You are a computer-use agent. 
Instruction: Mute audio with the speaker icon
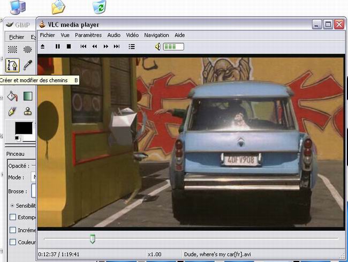157,47
